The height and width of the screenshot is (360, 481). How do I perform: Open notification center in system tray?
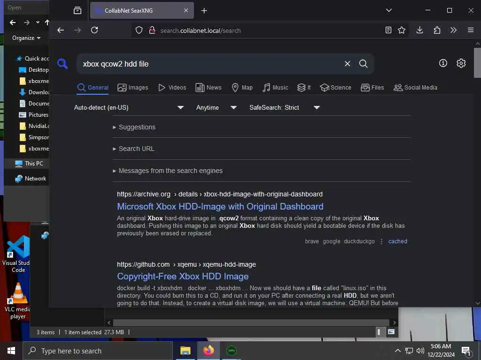pyautogui.click(x=466, y=351)
